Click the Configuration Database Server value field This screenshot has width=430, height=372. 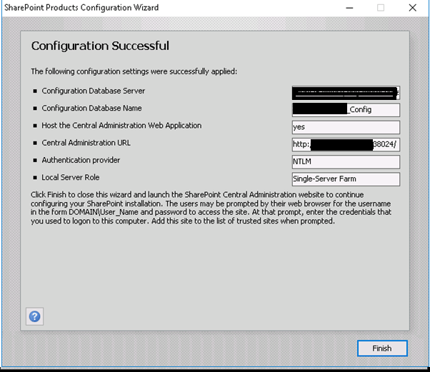(x=346, y=93)
